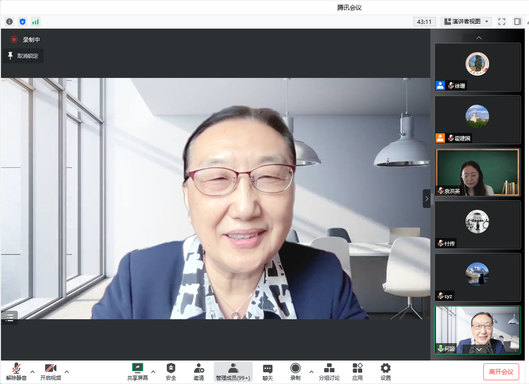Click the Invite (邀请) icon
Viewport: 529px width, 384px height.
pyautogui.click(x=199, y=371)
